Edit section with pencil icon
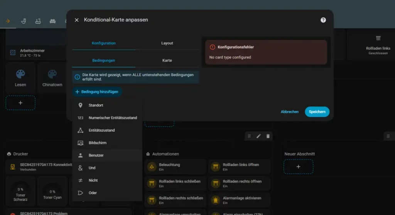Image resolution: width=395 pixels, height=215 pixels. [x=258, y=136]
